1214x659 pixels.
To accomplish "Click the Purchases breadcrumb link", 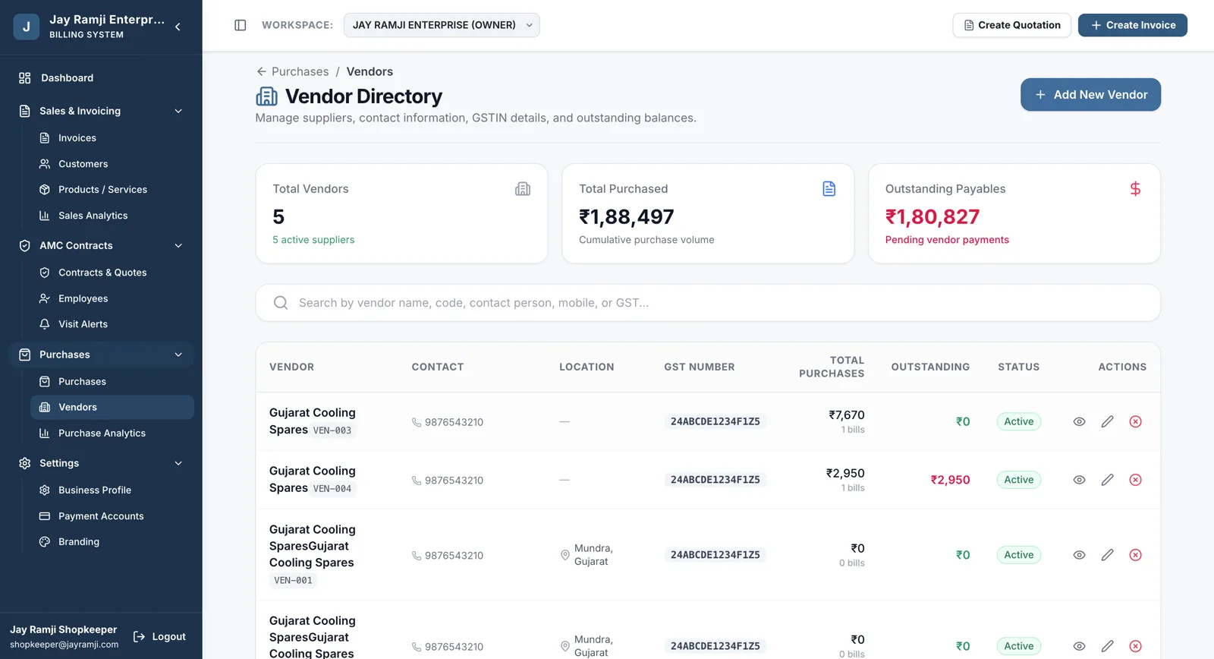I will point(300,71).
